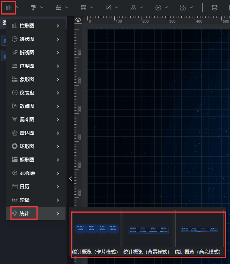Choose 统计概览（背景模式）thumbnail

tap(148, 229)
